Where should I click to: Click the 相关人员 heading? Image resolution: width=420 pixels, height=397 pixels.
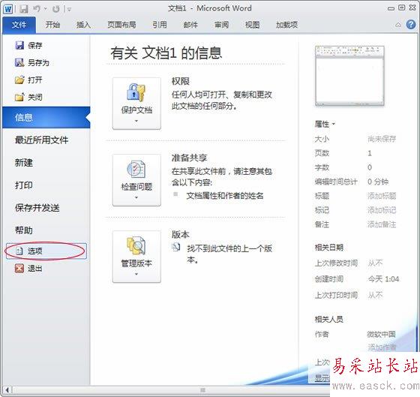[329, 319]
